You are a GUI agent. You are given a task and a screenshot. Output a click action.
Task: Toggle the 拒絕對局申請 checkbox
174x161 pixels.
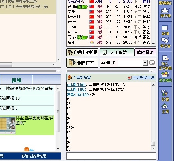(x=129, y=77)
